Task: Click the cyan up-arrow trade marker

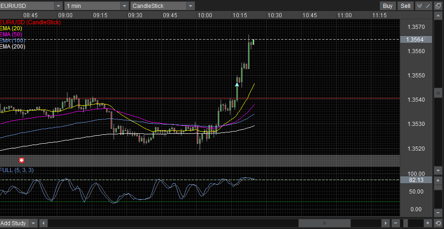Action: (x=237, y=84)
